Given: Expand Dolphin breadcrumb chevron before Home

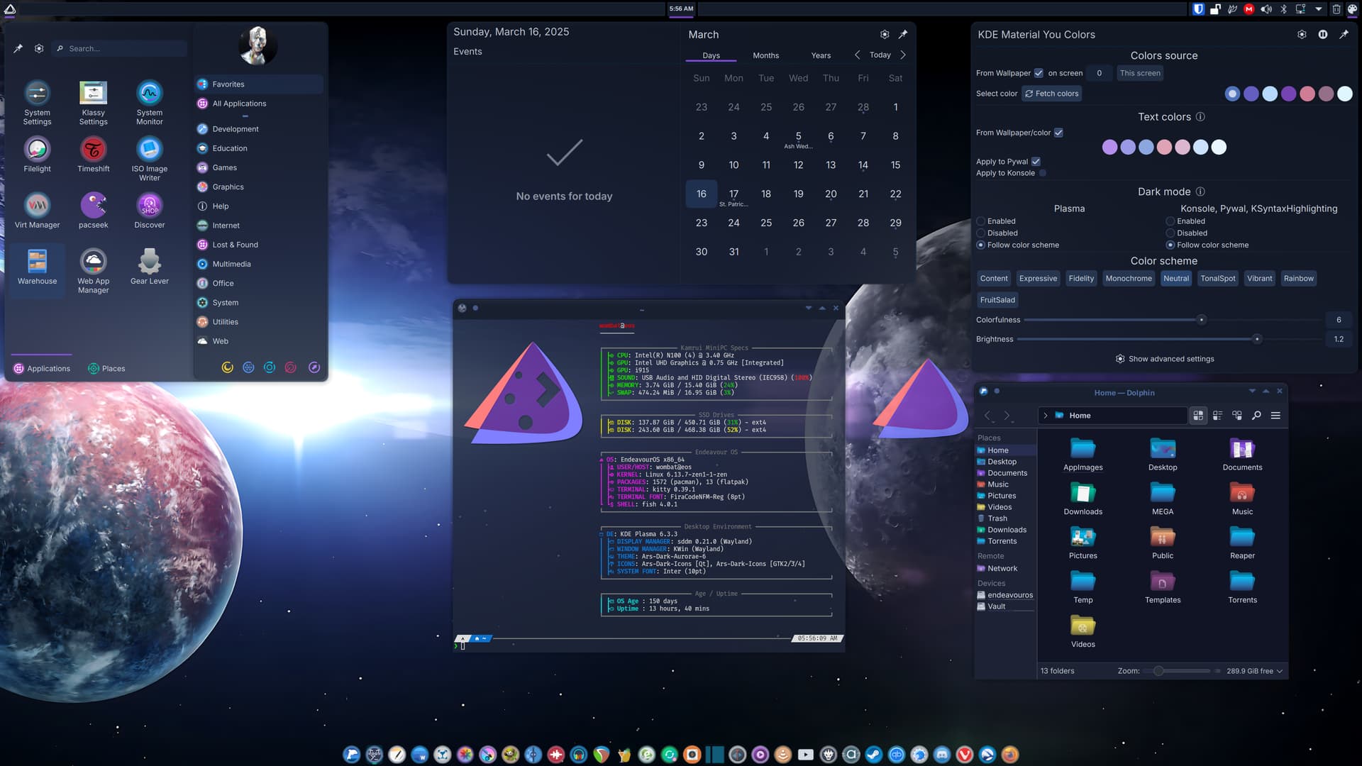Looking at the screenshot, I should (x=1045, y=416).
